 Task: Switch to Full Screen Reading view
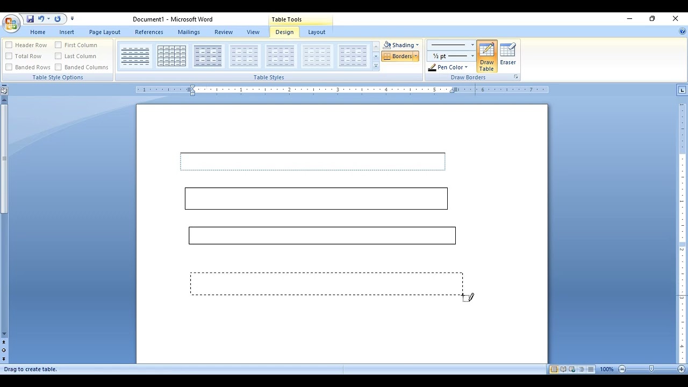click(563, 369)
